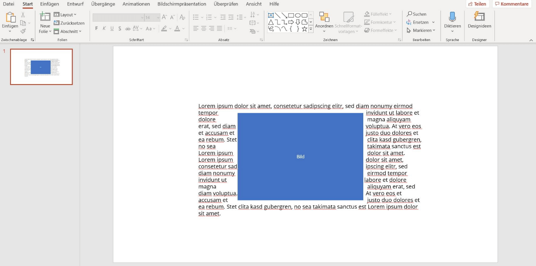This screenshot has height=266, width=536.
Task: Add a slide with Neue Folie icon
Action: click(45, 17)
